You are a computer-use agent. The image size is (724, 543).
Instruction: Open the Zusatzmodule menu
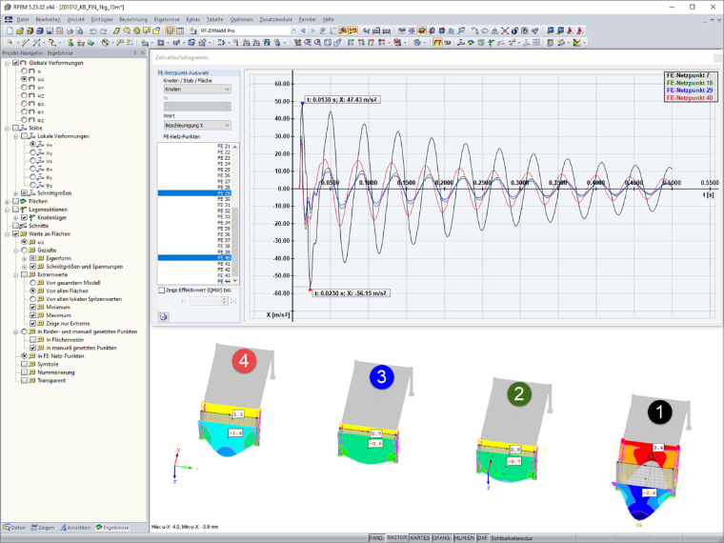pyautogui.click(x=275, y=19)
